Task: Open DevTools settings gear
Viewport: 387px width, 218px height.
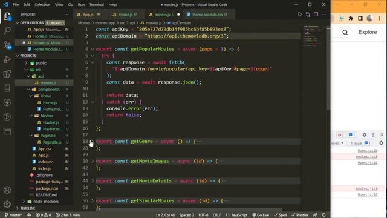Action: coord(365,134)
